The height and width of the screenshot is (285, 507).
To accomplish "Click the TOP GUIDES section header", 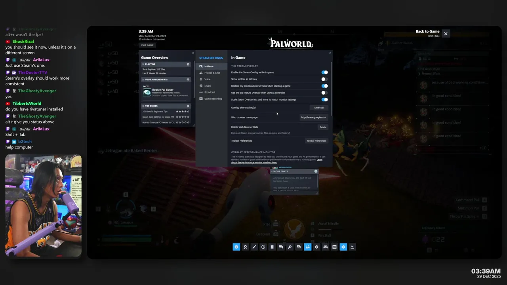I will (166, 106).
